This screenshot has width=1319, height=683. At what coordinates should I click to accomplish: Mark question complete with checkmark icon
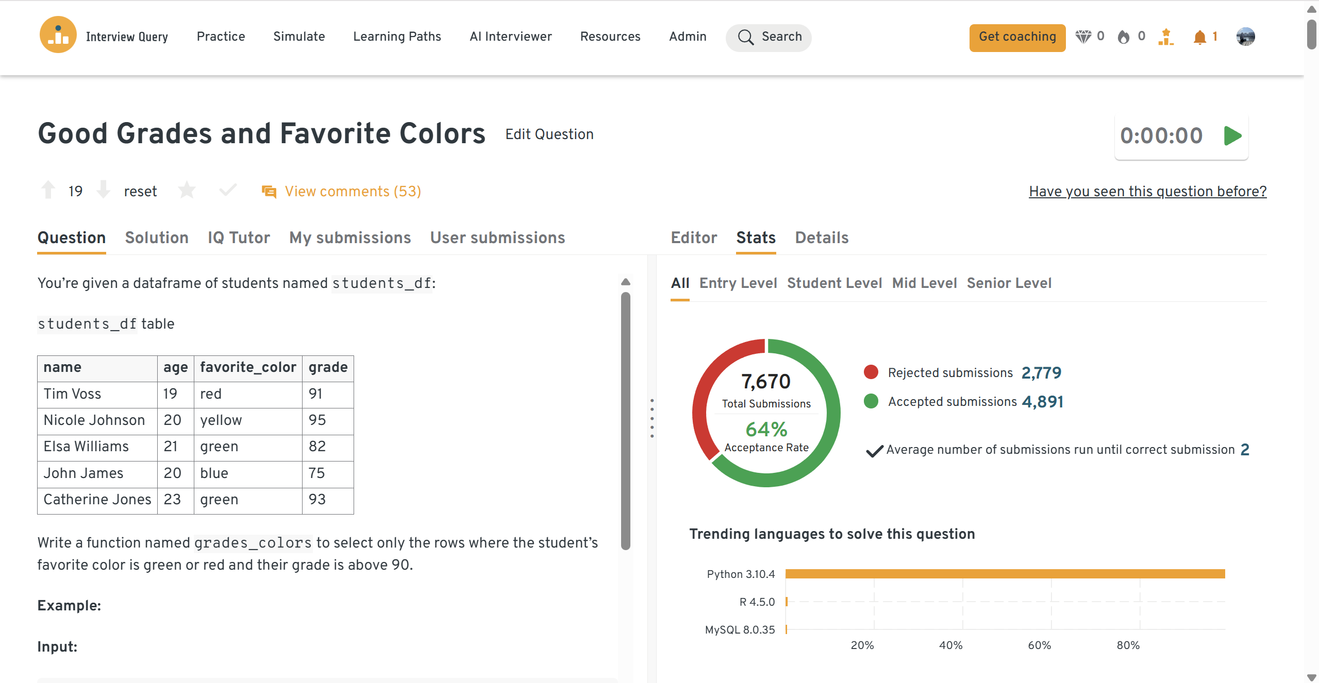(228, 190)
